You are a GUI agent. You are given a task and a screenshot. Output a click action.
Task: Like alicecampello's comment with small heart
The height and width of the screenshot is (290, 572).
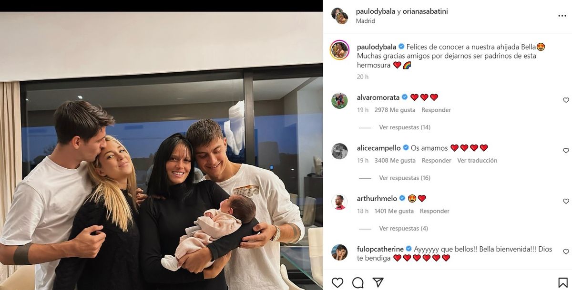pos(566,151)
